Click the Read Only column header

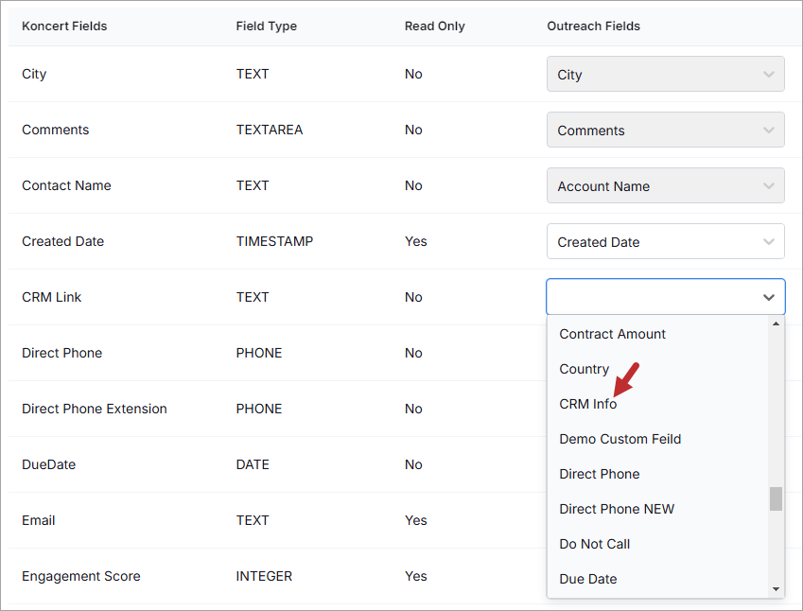pos(434,26)
